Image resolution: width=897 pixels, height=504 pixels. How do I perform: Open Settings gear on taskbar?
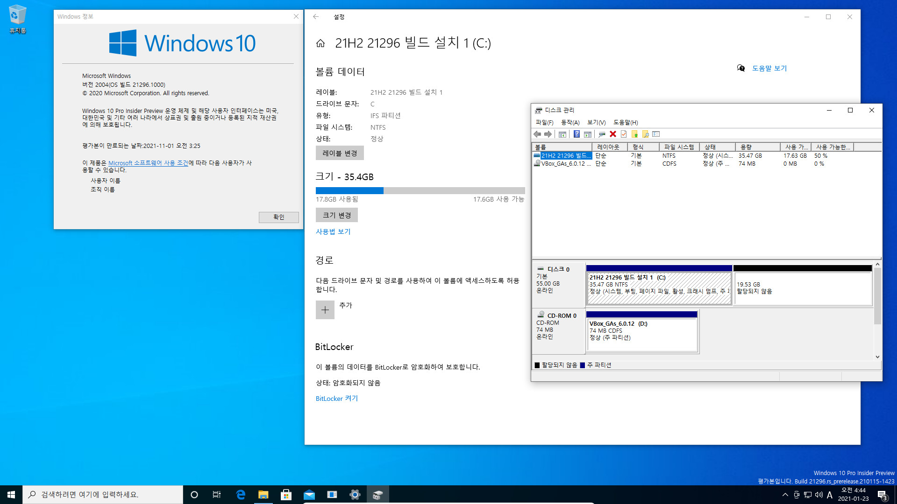pos(355,495)
